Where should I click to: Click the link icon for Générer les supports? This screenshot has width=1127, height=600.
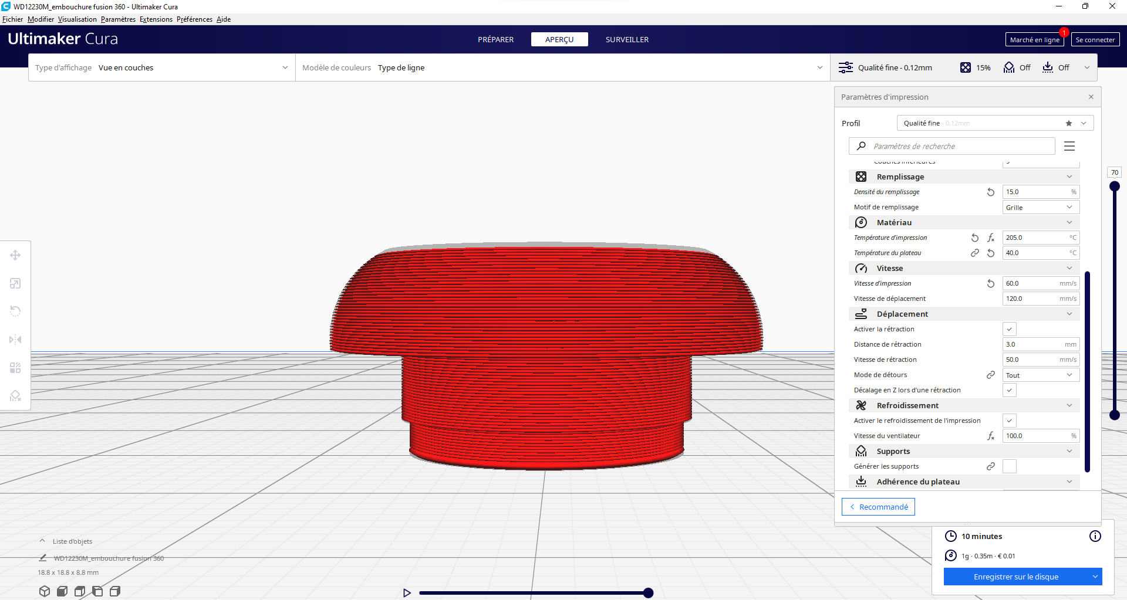tap(991, 466)
